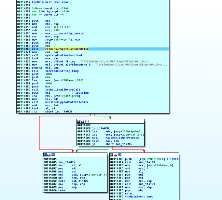Click [esp+234h+lpMem] operand
The height and width of the screenshot is (200, 222).
[67, 96]
